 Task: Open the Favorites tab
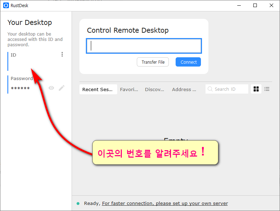coord(129,89)
